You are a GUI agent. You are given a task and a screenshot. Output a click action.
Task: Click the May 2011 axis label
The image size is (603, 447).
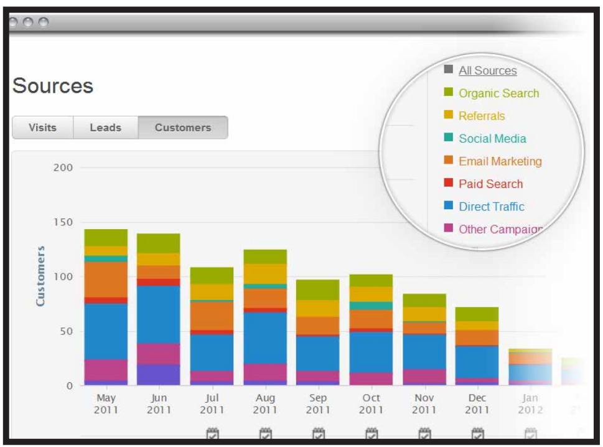pos(106,403)
